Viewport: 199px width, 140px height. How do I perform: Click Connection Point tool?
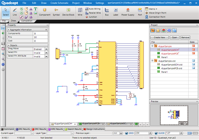155,17
